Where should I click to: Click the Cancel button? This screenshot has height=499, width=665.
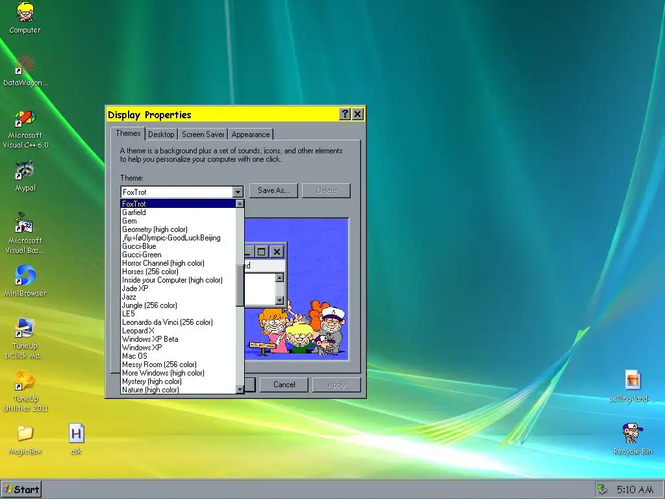[284, 385]
